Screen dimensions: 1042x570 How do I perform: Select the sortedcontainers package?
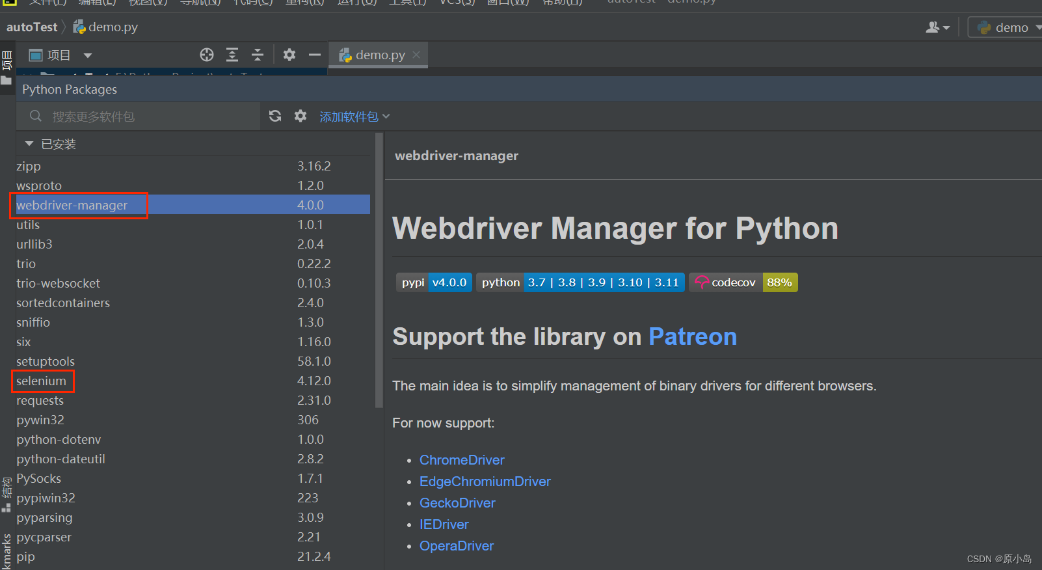(x=193, y=303)
